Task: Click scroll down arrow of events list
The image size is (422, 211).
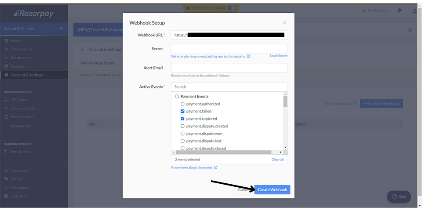Action: (x=285, y=147)
